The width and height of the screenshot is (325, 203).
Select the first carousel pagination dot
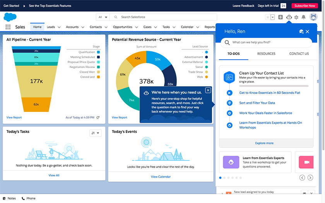pos(221,178)
